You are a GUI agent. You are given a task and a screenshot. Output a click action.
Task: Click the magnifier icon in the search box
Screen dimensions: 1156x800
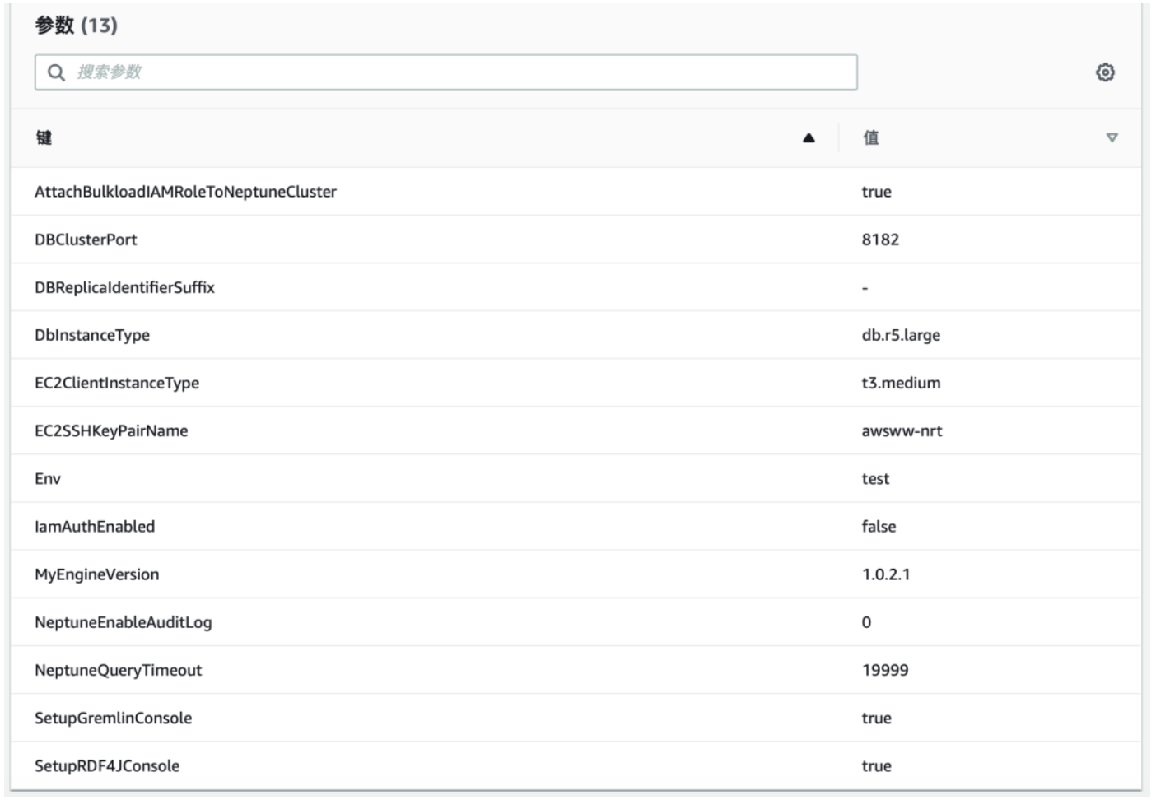[x=56, y=72]
